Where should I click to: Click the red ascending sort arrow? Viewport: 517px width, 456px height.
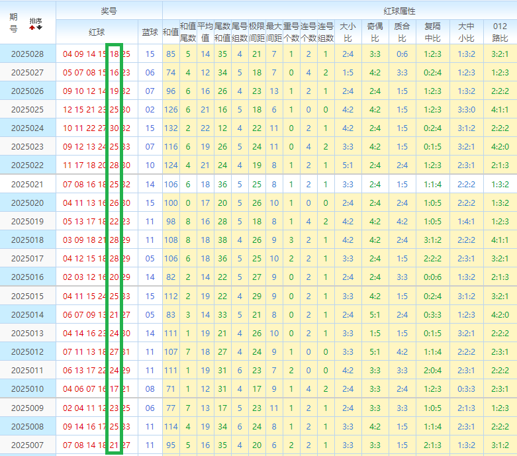(32, 27)
